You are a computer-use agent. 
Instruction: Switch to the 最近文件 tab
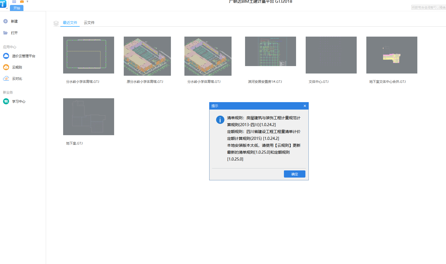click(70, 23)
